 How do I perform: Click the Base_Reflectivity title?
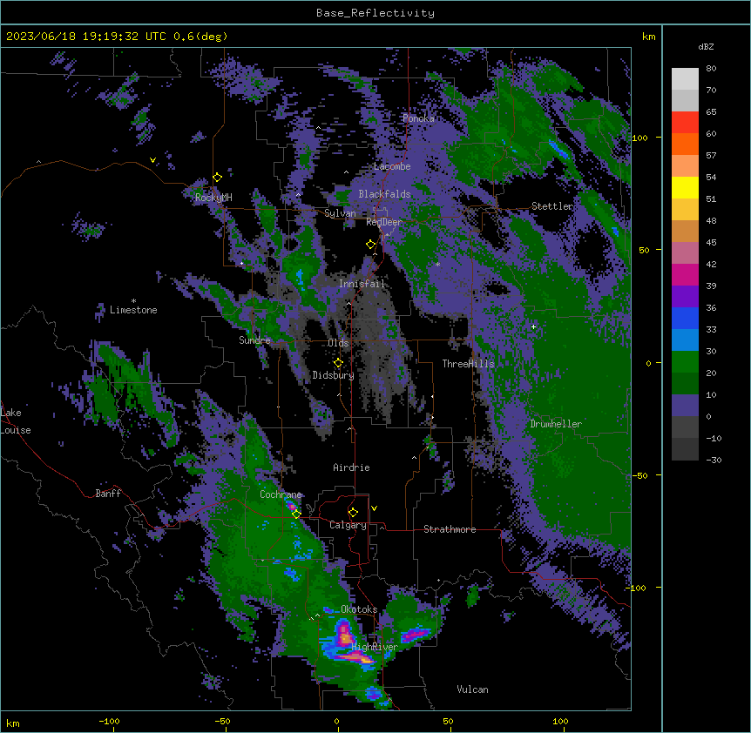tap(375, 13)
